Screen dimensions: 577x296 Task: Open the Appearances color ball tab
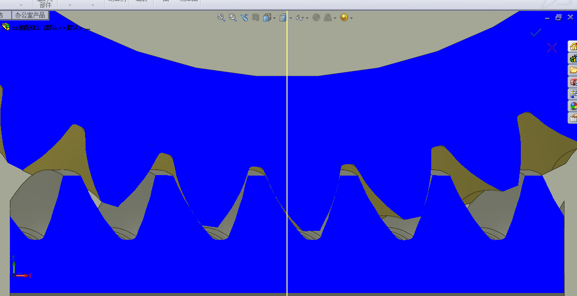tap(573, 106)
